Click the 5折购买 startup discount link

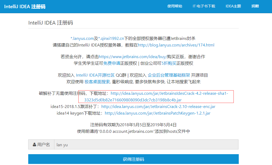[169, 63]
